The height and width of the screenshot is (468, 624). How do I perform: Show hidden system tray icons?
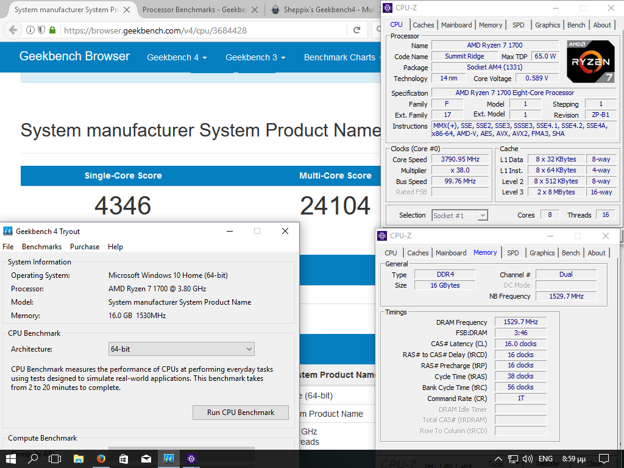pos(498,459)
